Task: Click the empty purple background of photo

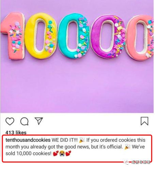Action: click(77, 86)
